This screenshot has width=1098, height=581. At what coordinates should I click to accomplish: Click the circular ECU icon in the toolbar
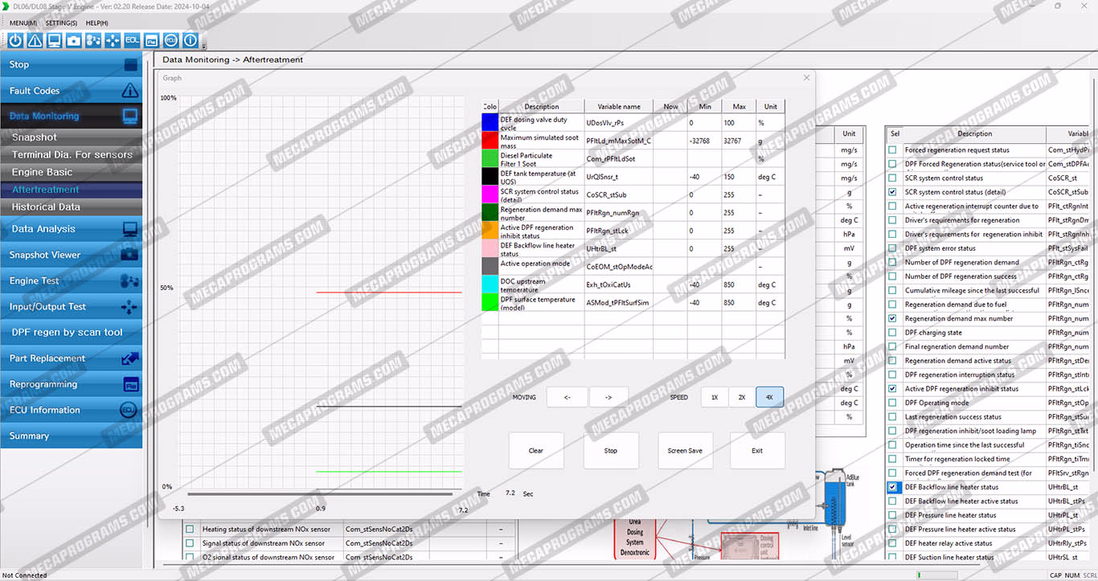point(171,40)
